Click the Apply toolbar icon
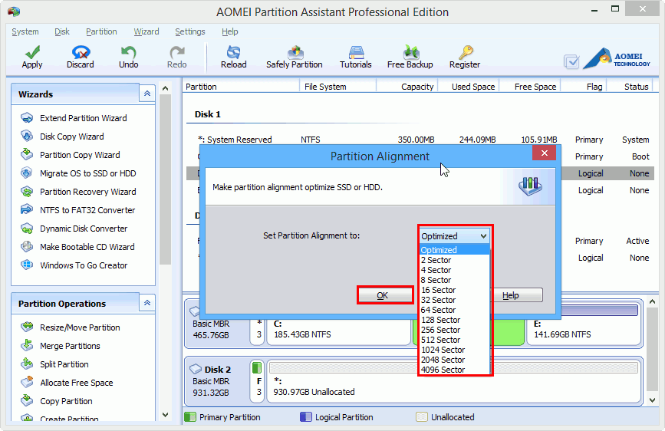 tap(32, 57)
